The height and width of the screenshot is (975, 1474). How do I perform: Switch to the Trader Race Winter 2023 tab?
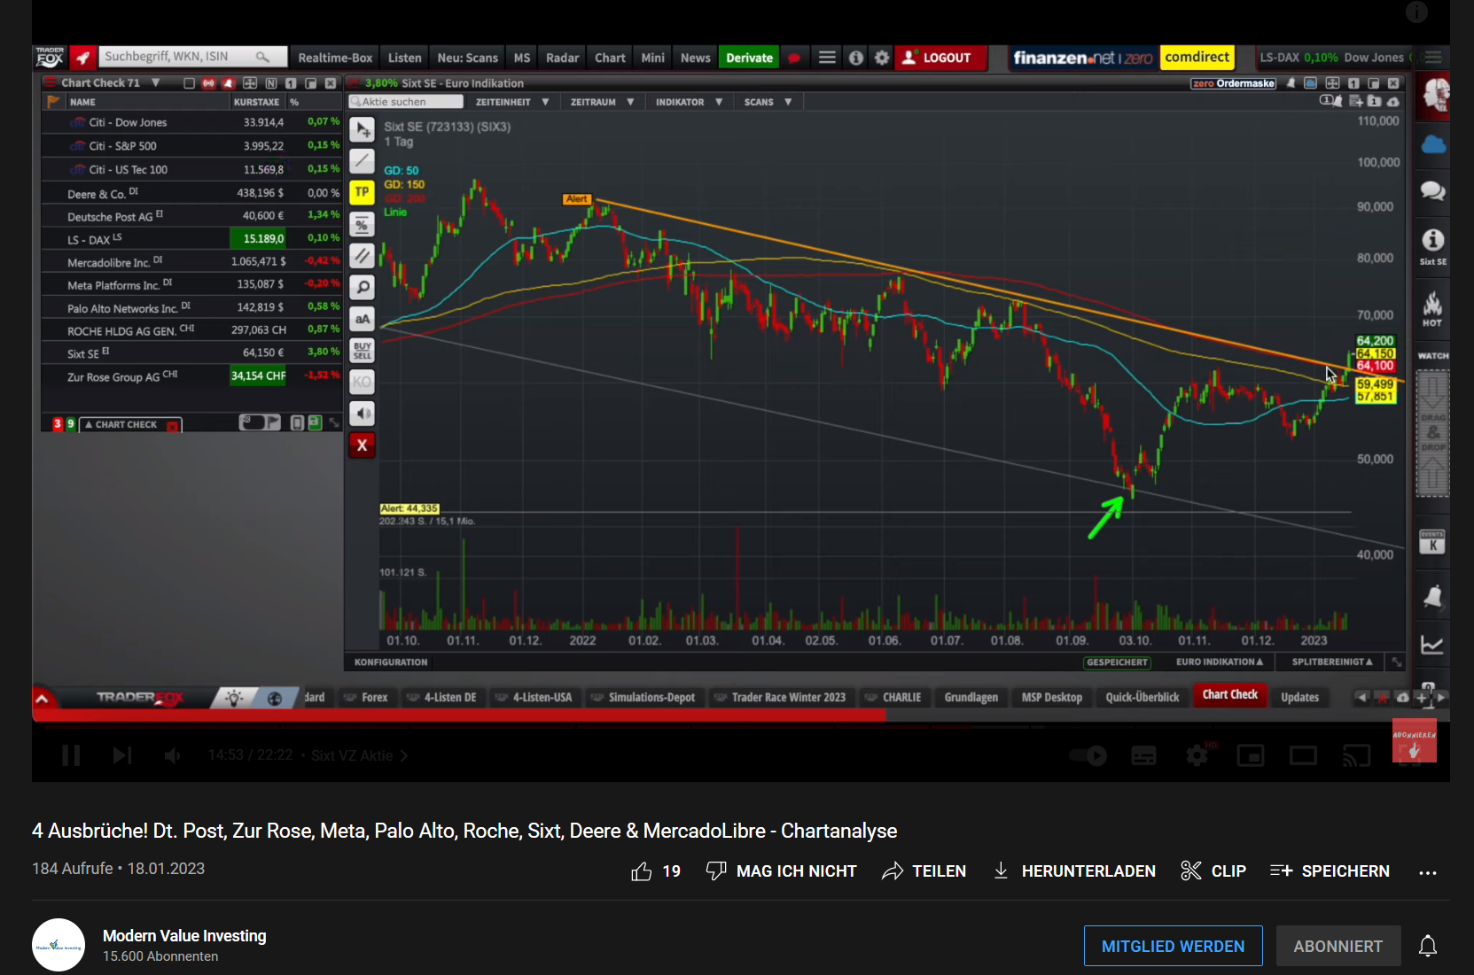click(x=779, y=698)
